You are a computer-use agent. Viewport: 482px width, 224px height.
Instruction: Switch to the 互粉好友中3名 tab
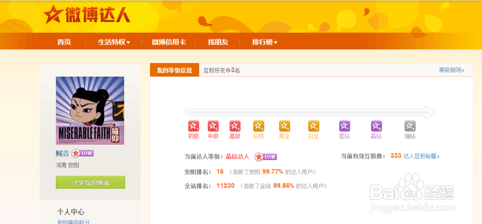(222, 71)
